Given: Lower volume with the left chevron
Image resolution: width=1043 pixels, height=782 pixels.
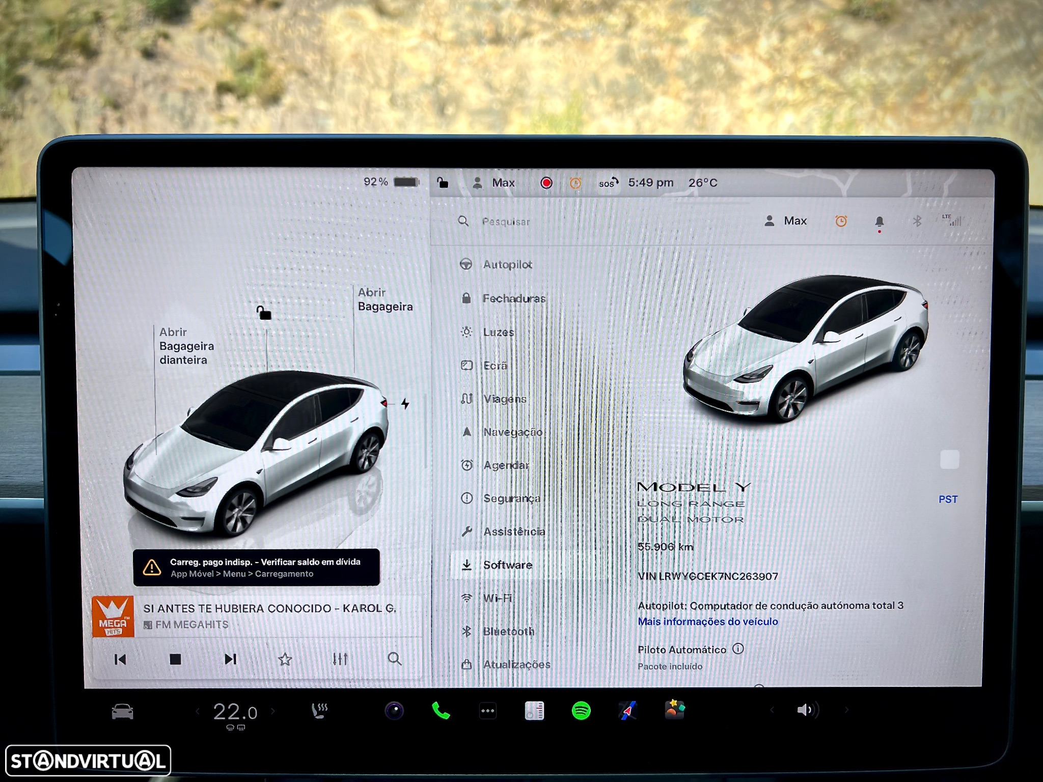Looking at the screenshot, I should click(772, 710).
